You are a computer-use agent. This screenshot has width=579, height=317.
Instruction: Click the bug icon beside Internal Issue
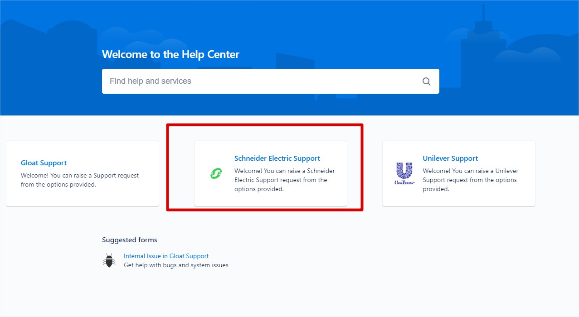[109, 260]
